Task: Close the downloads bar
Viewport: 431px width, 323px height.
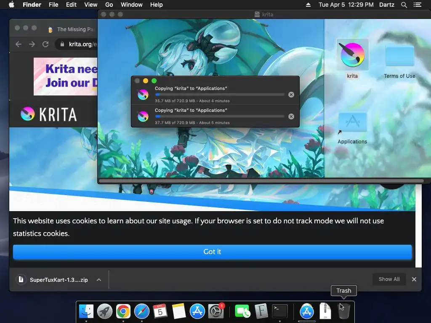Action: (x=414, y=279)
